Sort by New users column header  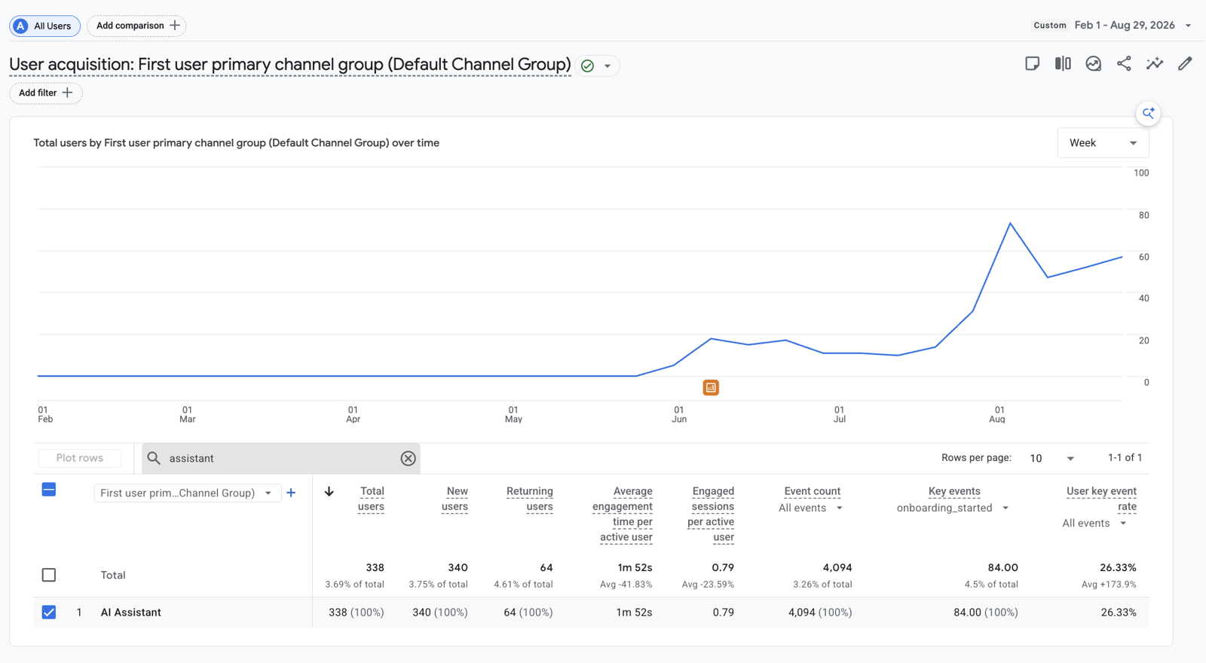(x=455, y=499)
